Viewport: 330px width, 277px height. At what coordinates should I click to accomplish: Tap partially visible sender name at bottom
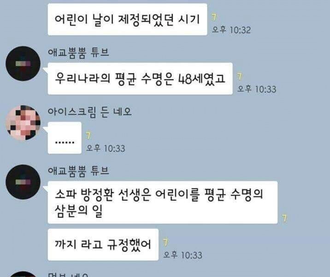pyautogui.click(x=68, y=275)
